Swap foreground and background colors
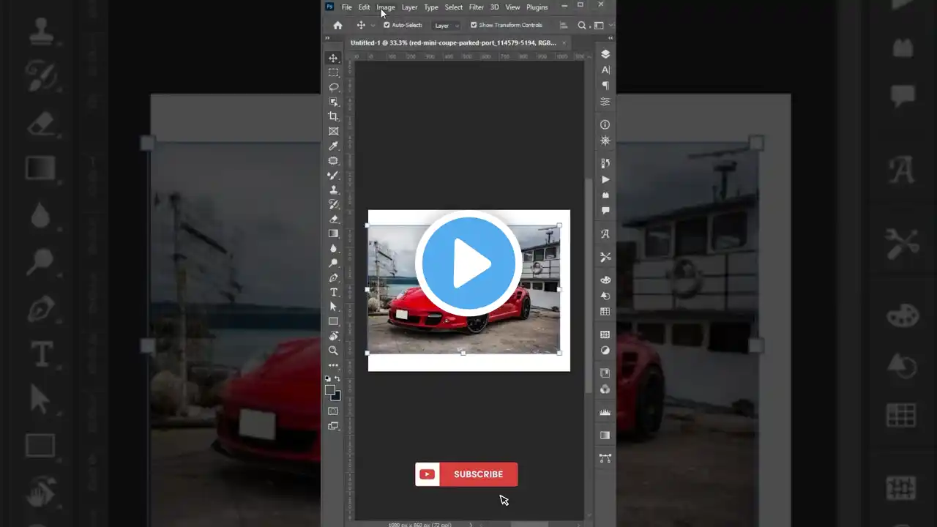 click(x=337, y=379)
